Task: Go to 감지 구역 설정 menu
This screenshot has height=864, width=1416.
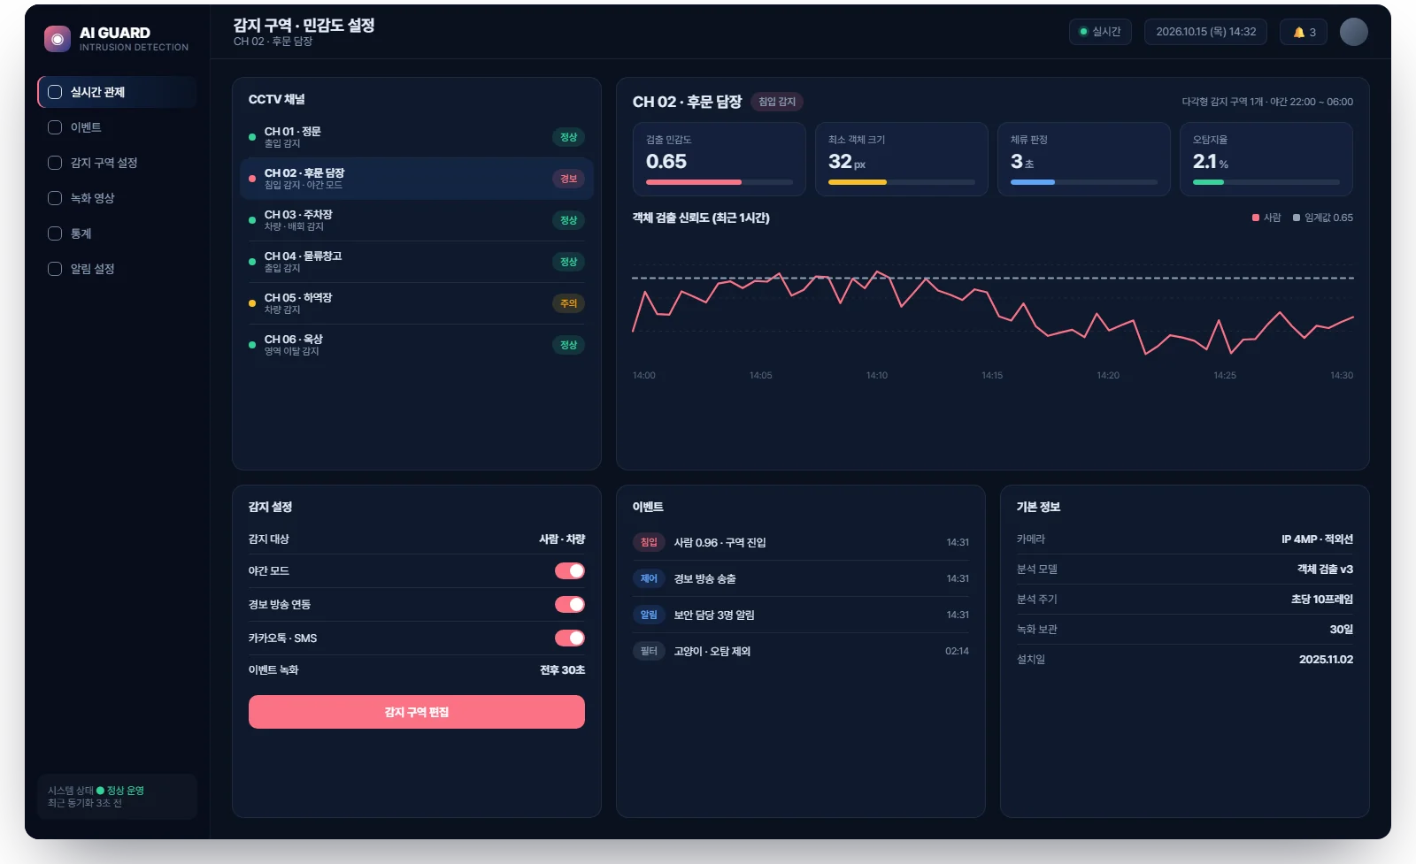Action: coord(117,163)
